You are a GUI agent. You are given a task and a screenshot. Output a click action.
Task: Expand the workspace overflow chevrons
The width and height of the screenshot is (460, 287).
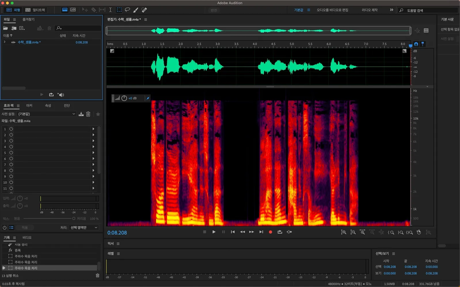391,10
